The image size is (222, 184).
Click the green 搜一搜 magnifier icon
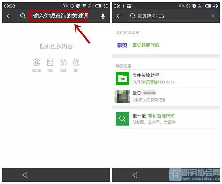122,119
